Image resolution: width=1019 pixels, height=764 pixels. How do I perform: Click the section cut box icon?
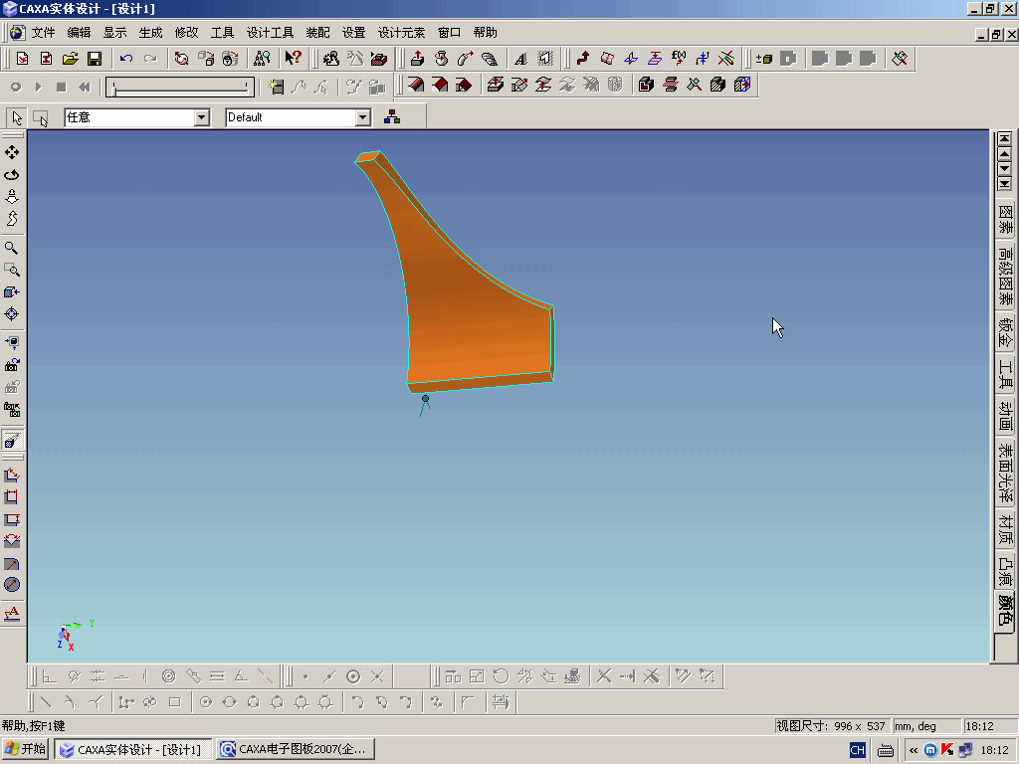tap(742, 85)
